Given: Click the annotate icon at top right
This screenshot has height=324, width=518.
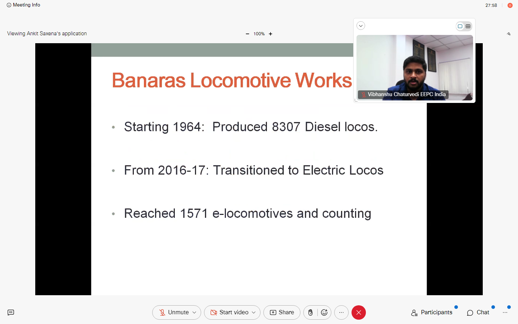Looking at the screenshot, I should 509,34.
